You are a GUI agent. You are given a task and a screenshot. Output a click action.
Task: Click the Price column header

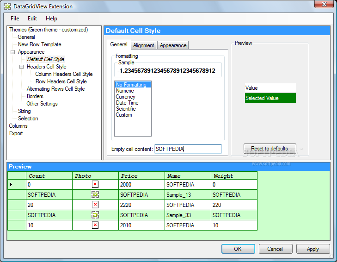(x=141, y=176)
